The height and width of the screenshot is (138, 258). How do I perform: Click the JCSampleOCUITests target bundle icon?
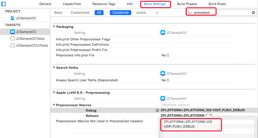(x=12, y=45)
